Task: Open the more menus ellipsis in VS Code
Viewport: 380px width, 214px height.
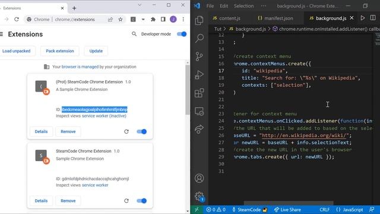Action: [x=264, y=6]
